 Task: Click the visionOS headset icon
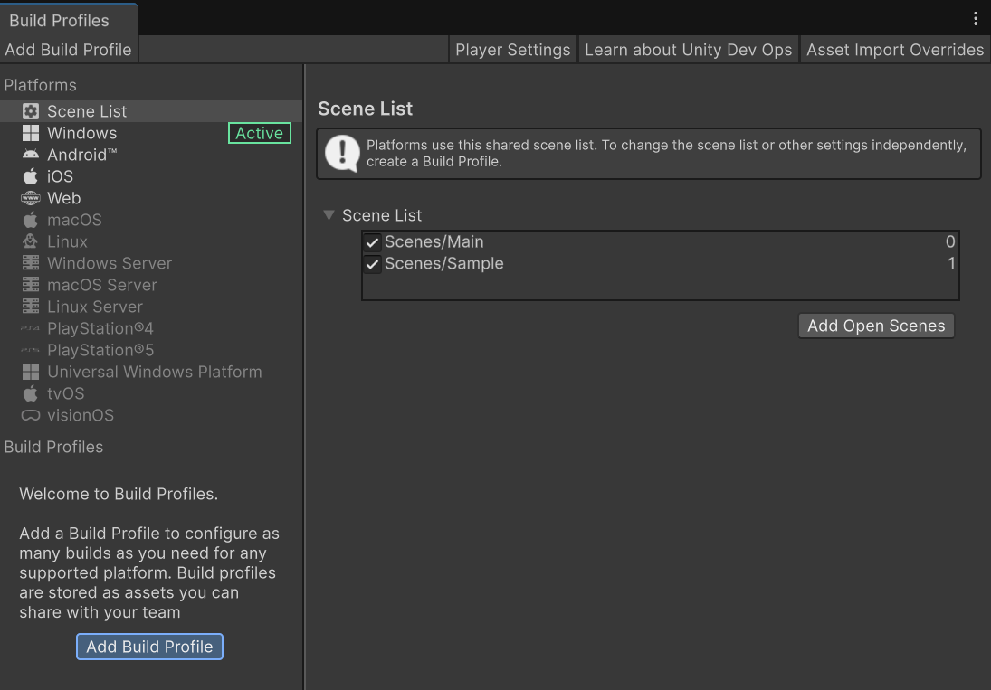coord(31,415)
